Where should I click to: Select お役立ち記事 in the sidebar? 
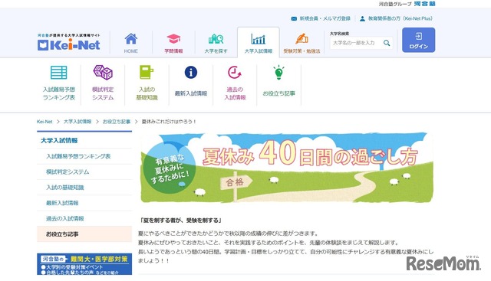[x=84, y=234]
